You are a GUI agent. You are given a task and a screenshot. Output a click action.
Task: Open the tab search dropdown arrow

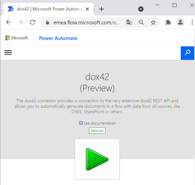[141, 9]
